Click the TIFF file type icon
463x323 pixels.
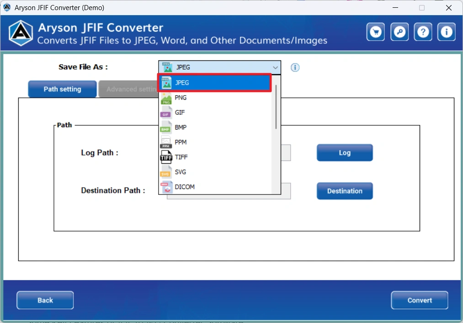(166, 157)
